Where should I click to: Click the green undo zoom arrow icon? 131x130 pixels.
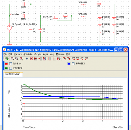(7, 59)
